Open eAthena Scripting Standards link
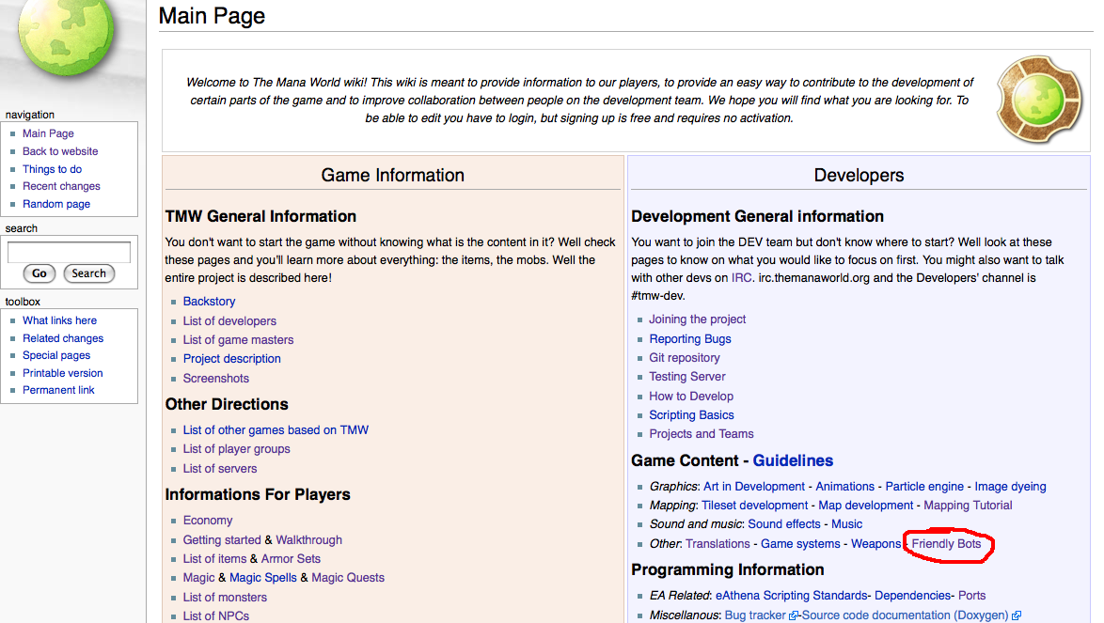This screenshot has height=623, width=1104. click(x=792, y=596)
